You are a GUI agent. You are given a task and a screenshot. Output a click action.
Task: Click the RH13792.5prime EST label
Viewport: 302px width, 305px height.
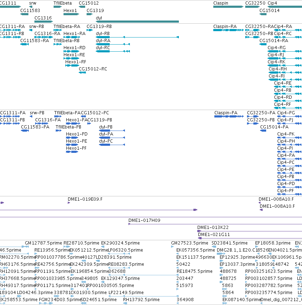[141, 300]
